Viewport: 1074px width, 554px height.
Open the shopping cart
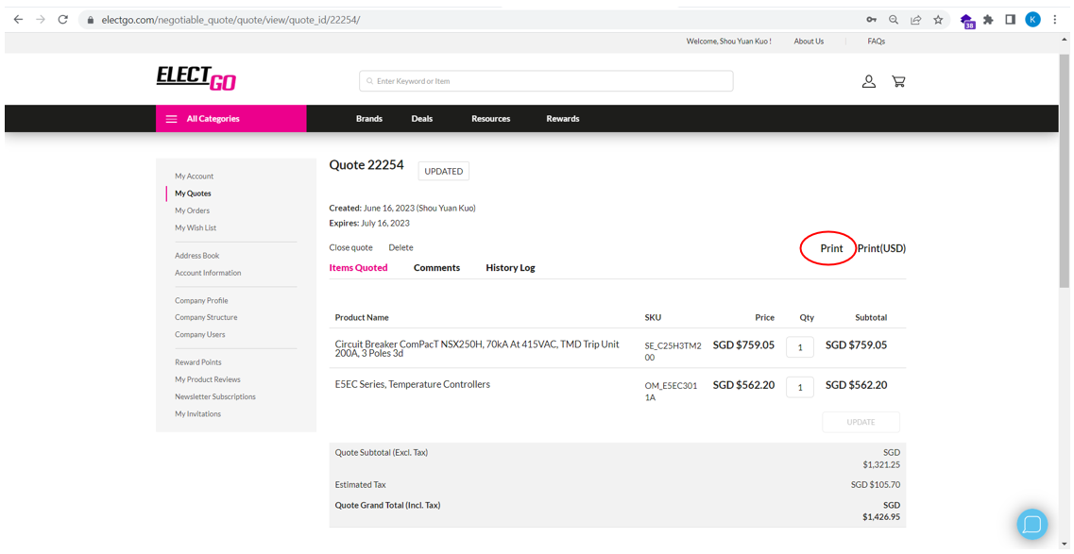pos(898,81)
